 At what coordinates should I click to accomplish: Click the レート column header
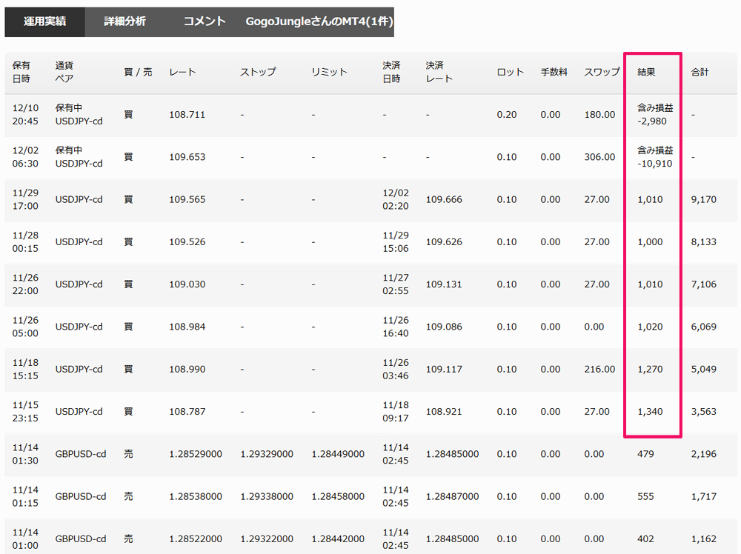tap(182, 73)
